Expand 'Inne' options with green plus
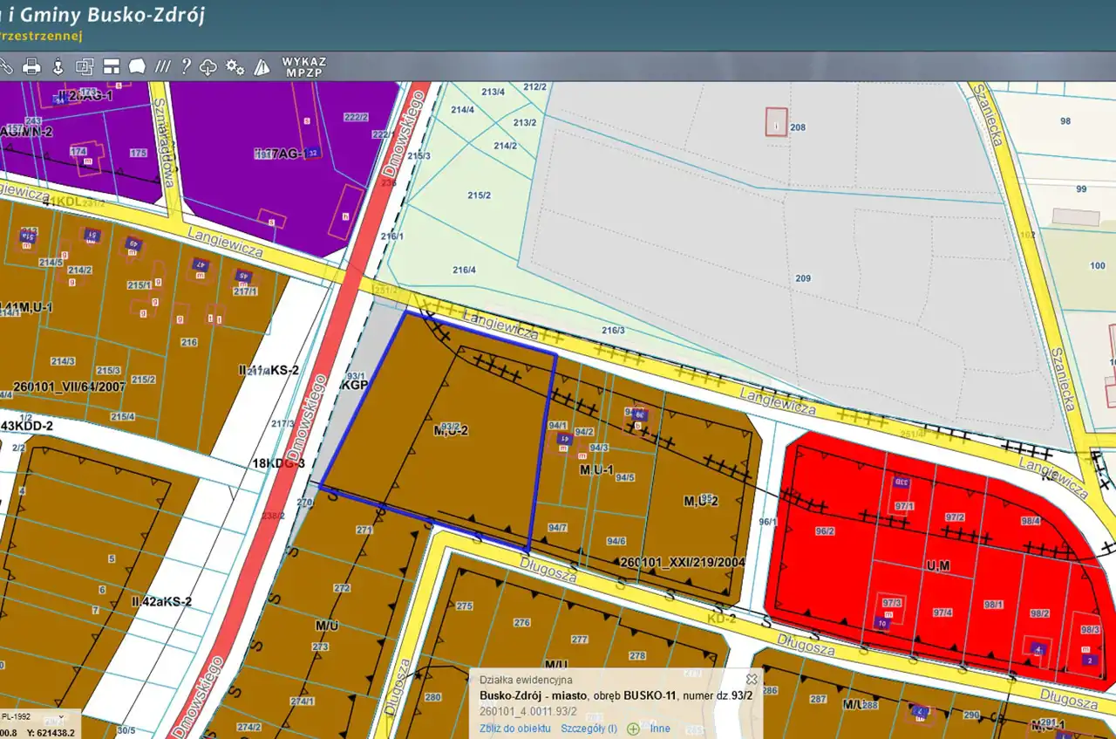The image size is (1116, 739). (650, 729)
